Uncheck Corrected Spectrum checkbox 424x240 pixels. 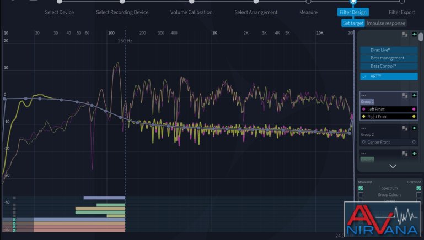point(418,188)
